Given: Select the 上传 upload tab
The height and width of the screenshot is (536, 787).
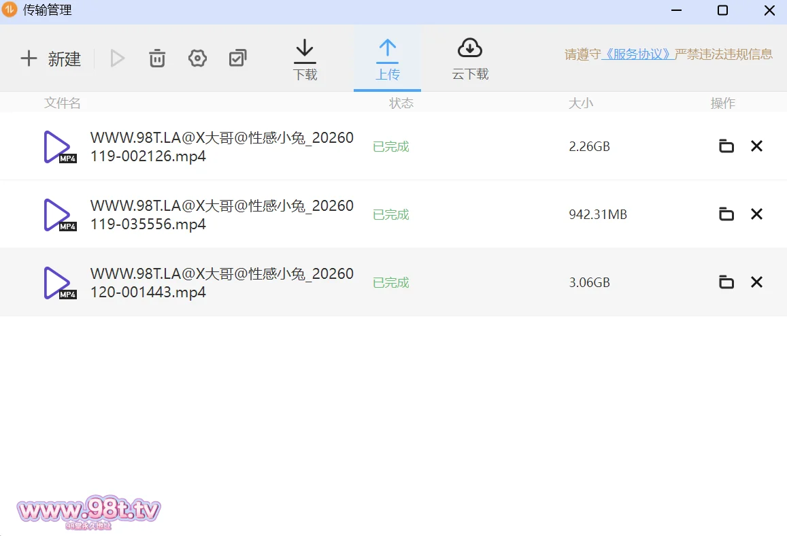Looking at the screenshot, I should click(387, 60).
